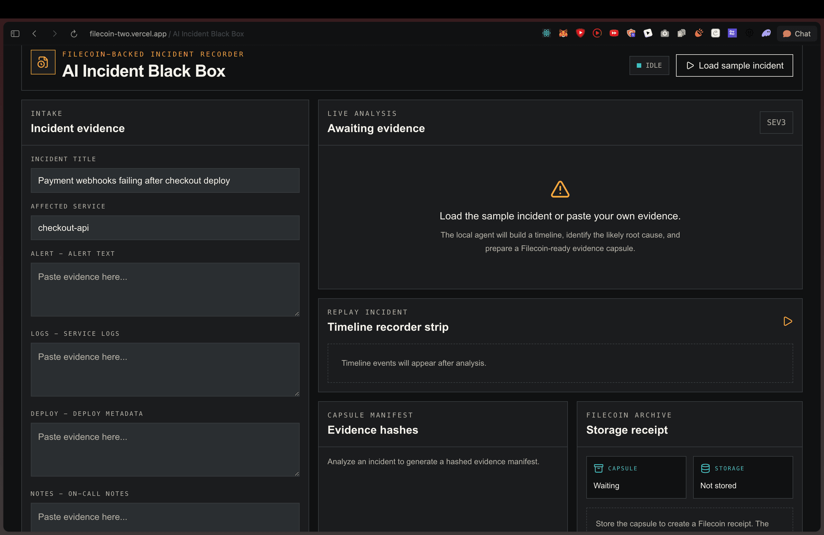This screenshot has height=535, width=824.
Task: Go back with the browser back arrow
Action: (34, 34)
